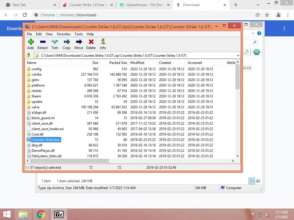This screenshot has width=294, height=220.
Task: Open a new Chrome tab
Action: pyautogui.click(x=236, y=5)
